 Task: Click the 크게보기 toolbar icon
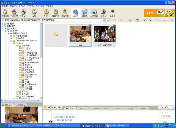(5, 13)
